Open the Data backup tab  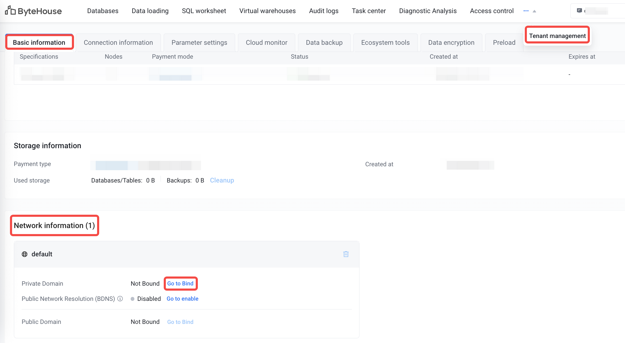324,42
